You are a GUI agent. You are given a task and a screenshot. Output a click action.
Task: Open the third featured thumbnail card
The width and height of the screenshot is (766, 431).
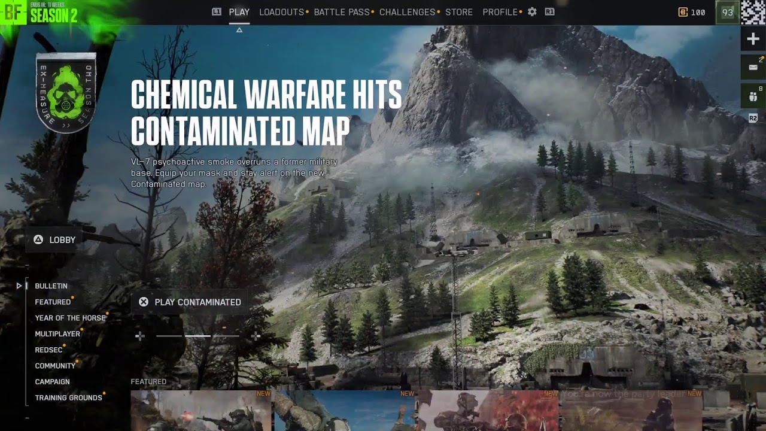click(488, 411)
